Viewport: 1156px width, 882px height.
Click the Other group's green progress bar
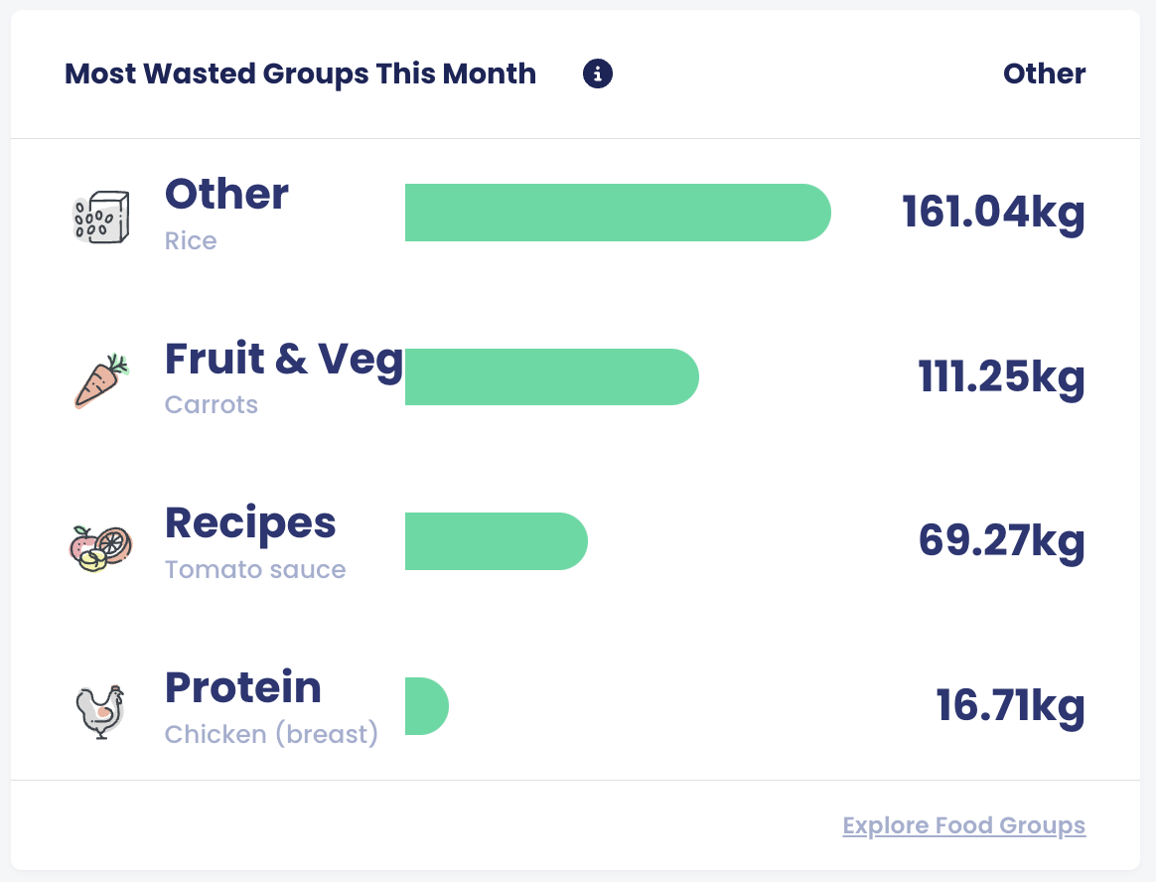[618, 212]
